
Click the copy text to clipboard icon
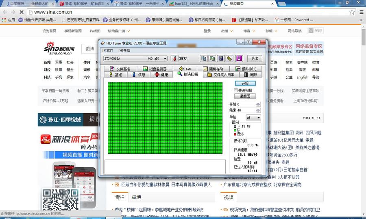pyautogui.click(x=204, y=58)
